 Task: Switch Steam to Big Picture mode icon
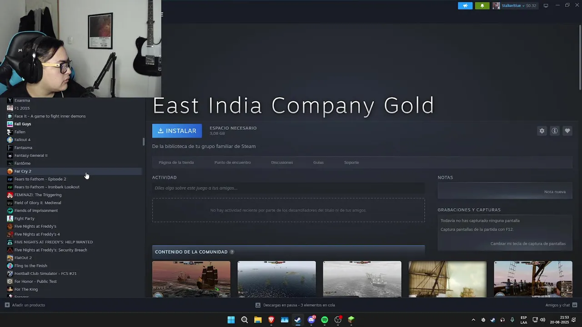pyautogui.click(x=546, y=5)
